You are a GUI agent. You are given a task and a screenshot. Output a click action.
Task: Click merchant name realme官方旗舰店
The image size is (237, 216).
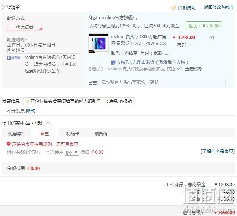pos(119,18)
